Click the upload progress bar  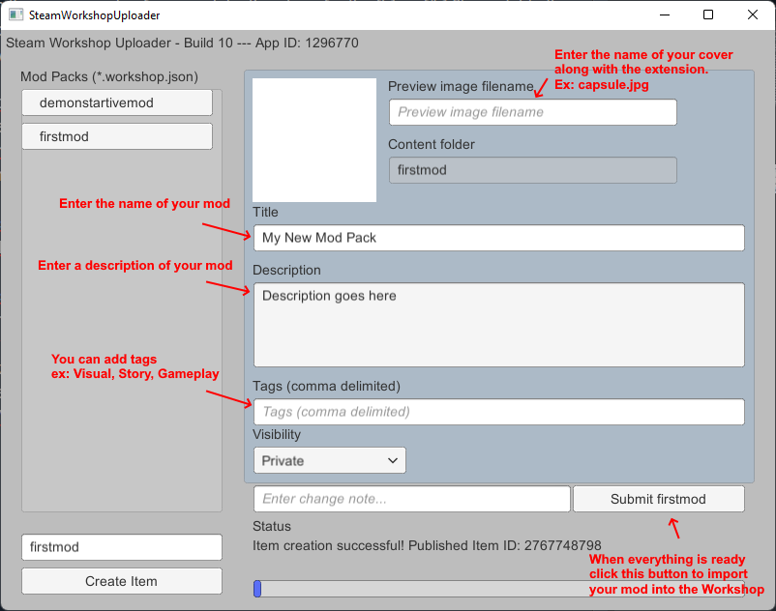pyautogui.click(x=498, y=589)
